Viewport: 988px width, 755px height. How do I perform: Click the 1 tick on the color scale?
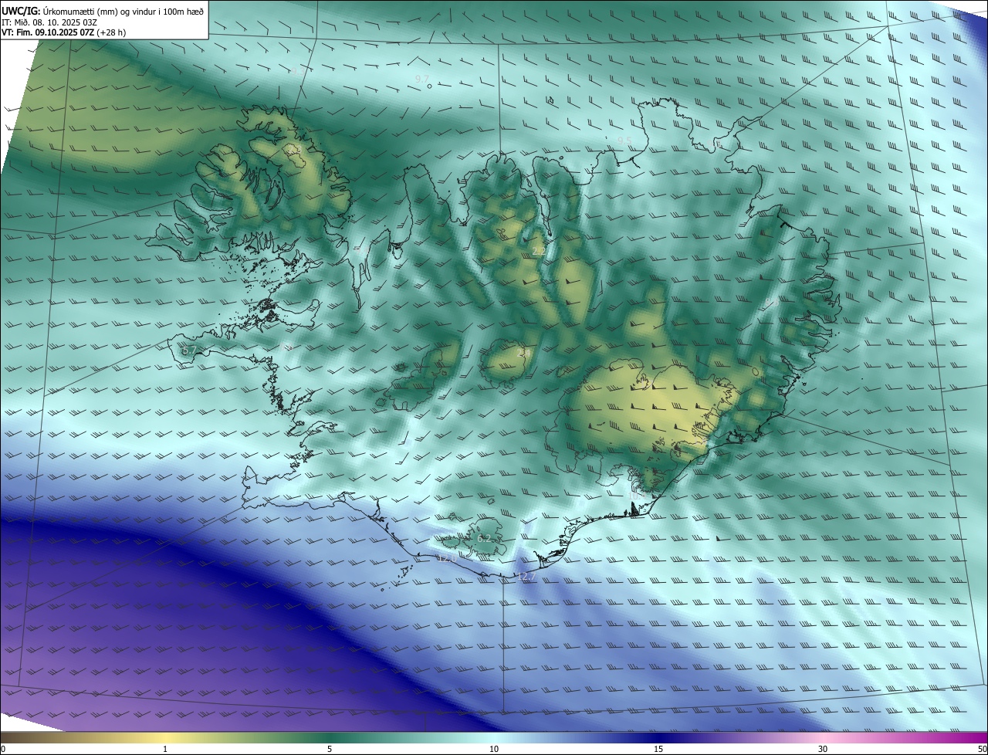coord(165,749)
